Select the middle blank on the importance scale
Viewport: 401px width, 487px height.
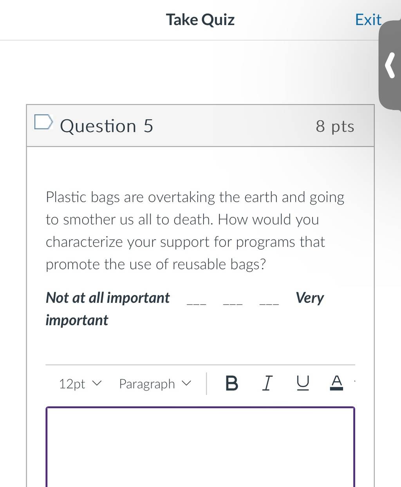tap(233, 303)
